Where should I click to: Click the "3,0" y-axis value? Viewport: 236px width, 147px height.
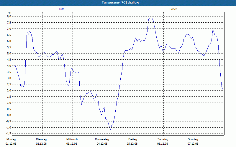click(9, 78)
